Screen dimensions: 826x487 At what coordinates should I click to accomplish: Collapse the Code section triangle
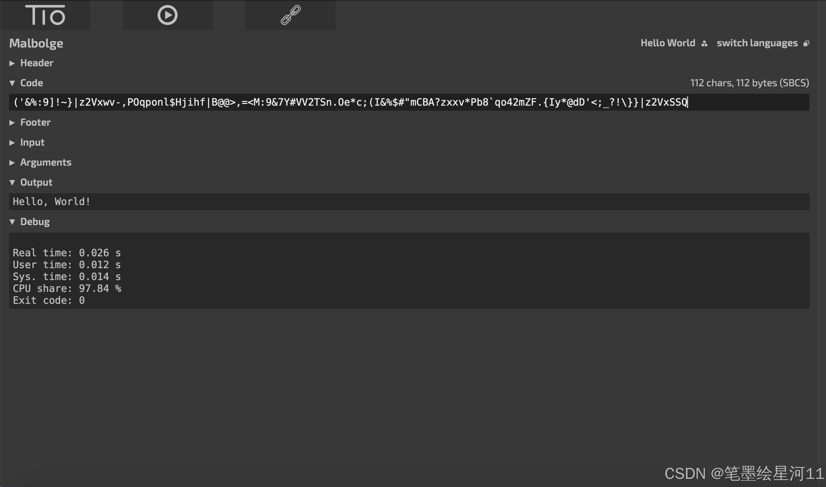tap(12, 83)
